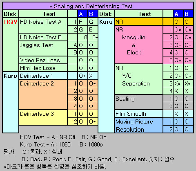Image resolution: width=196 pixels, height=171 pixels.
Task: Select the "Jaggies Test" label
Action: pos(36,45)
